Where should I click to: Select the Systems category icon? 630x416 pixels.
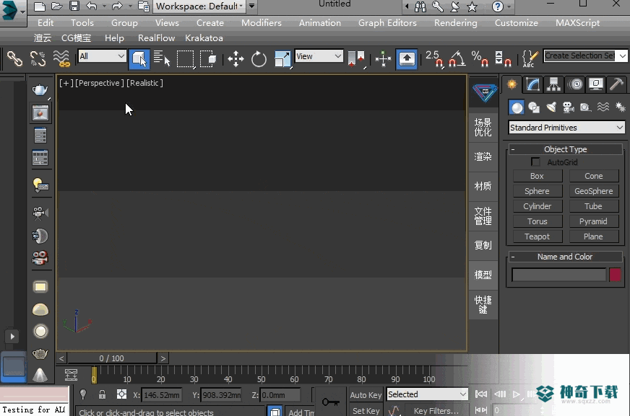coord(621,107)
